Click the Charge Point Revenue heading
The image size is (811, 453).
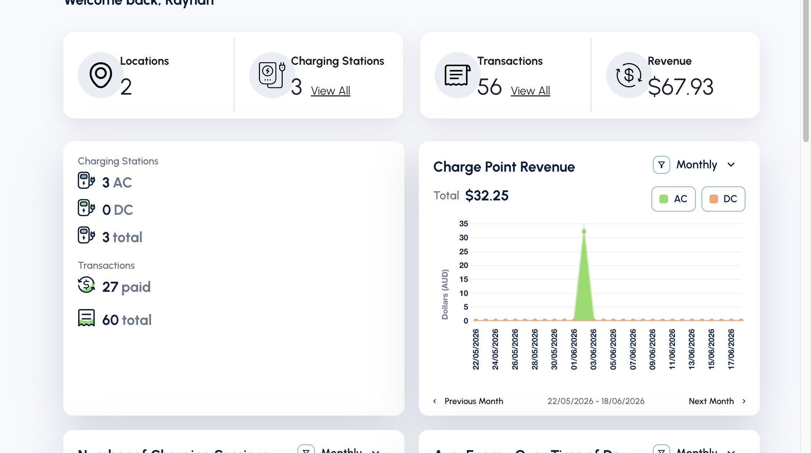(504, 167)
